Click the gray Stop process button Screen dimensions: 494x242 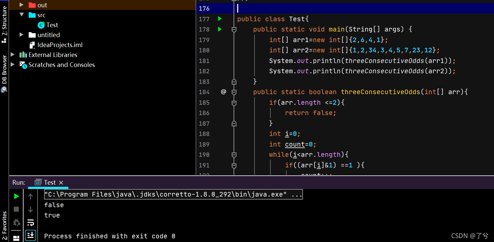tap(16, 209)
